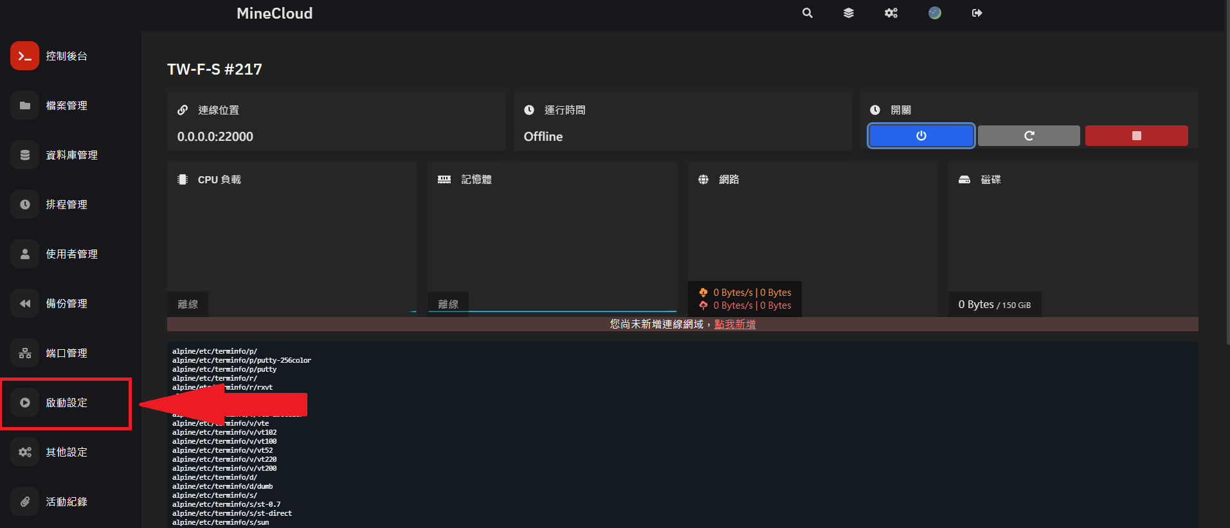This screenshot has height=528, width=1230.
Task: Open 端口管理 menu item
Action: [x=66, y=353]
